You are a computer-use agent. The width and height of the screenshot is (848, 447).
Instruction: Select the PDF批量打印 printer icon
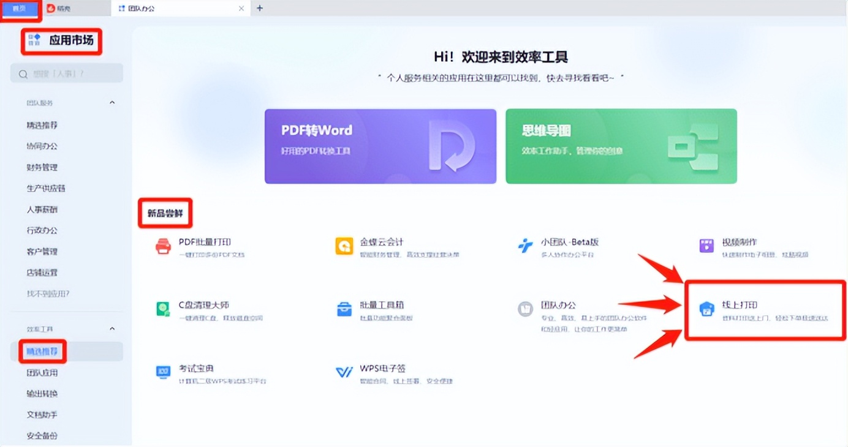click(162, 246)
